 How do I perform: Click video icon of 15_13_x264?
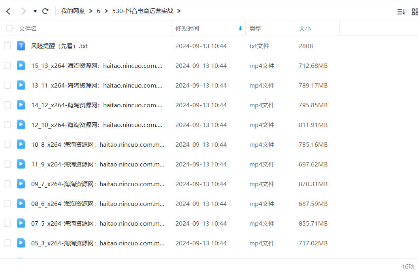pos(21,65)
